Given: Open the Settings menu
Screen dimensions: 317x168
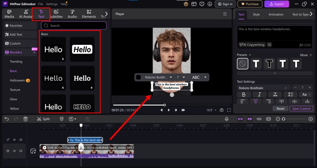Looking at the screenshot, I should [x=52, y=4].
